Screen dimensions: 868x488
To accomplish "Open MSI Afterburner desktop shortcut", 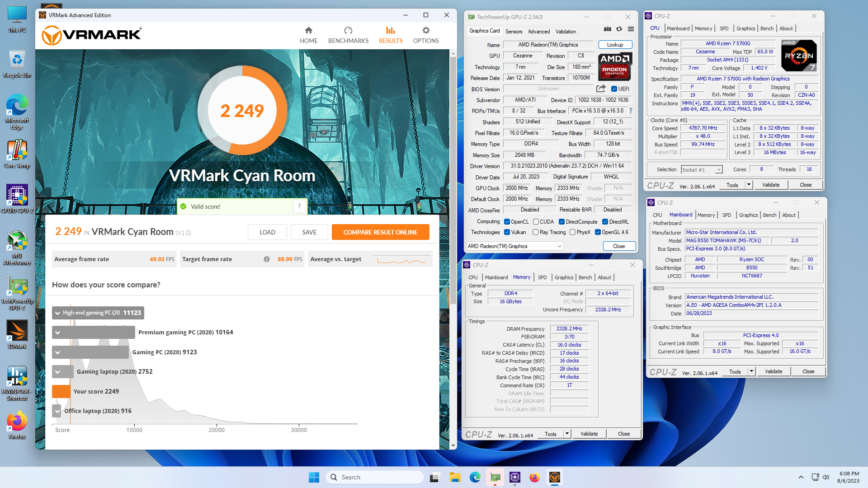I will [x=17, y=248].
